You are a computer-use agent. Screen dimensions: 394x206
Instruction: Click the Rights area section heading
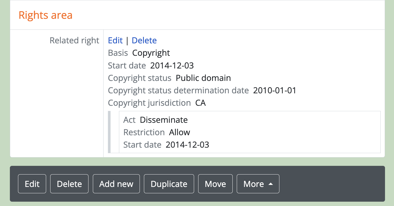46,15
